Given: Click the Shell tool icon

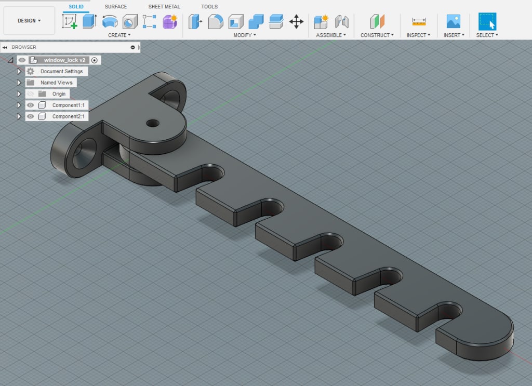Looking at the screenshot, I should tap(236, 21).
